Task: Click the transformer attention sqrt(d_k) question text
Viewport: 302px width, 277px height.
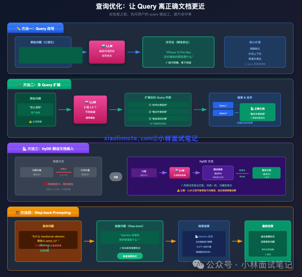Action: pyautogui.click(x=48, y=239)
